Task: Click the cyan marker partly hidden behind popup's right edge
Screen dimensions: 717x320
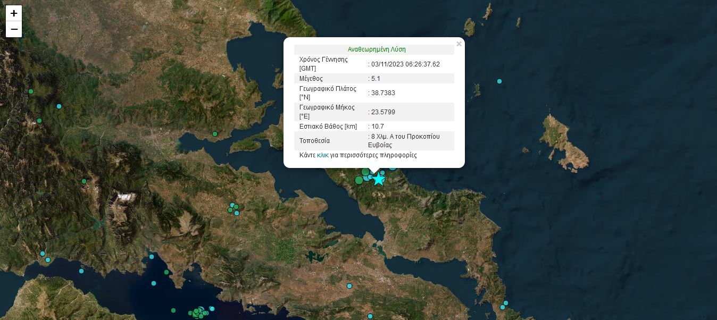Action: point(393,167)
